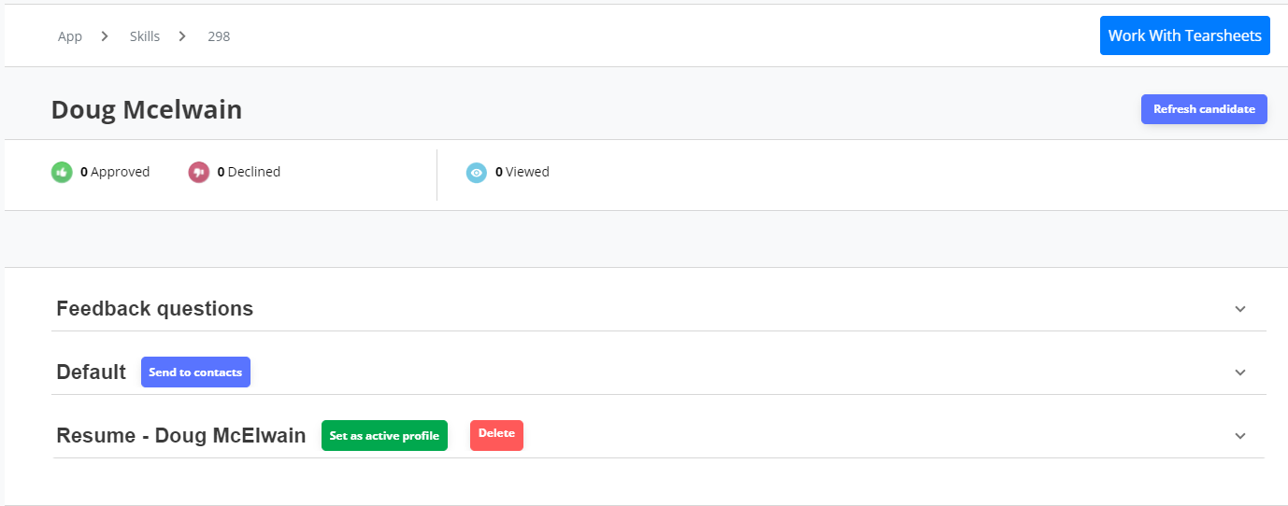Set resume as active profile
The width and height of the screenshot is (1288, 506).
[x=384, y=436]
